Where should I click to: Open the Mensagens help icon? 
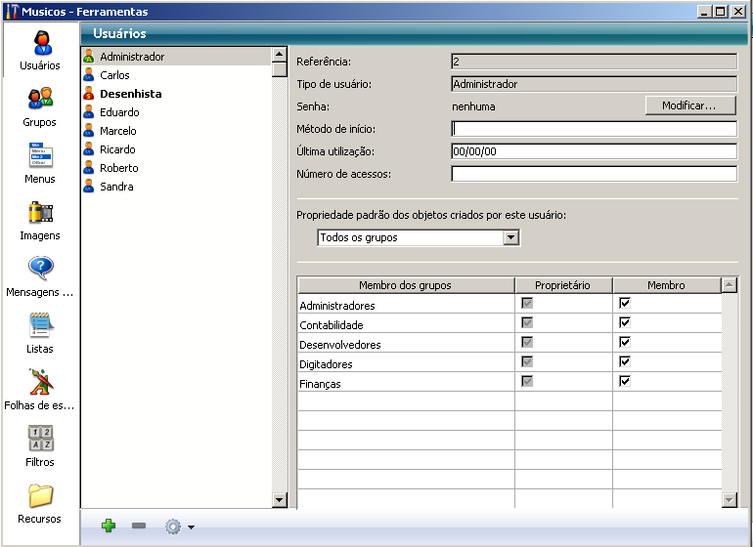[40, 269]
